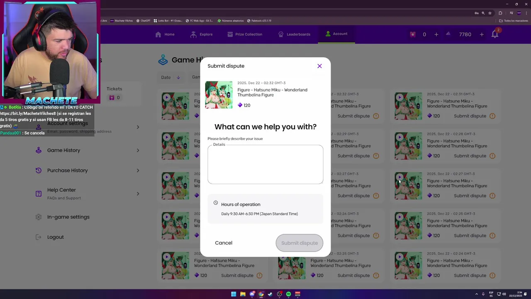Log out via the Logout link

pos(55,237)
